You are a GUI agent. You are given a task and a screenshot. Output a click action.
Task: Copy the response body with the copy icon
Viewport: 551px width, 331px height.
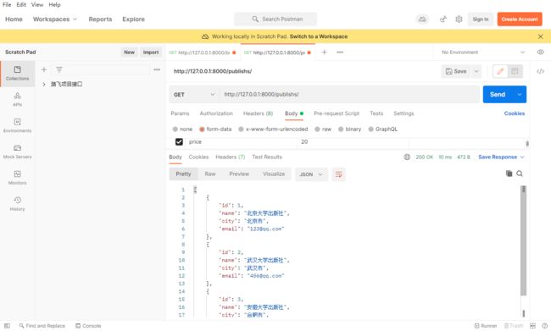point(509,174)
